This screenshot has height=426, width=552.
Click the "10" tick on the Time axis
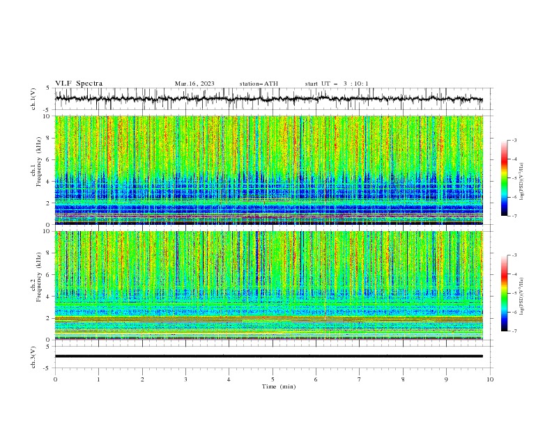pyautogui.click(x=490, y=379)
